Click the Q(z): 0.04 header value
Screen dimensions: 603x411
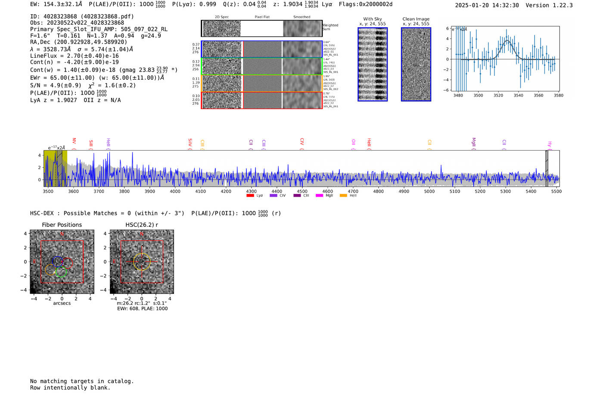(x=244, y=4)
